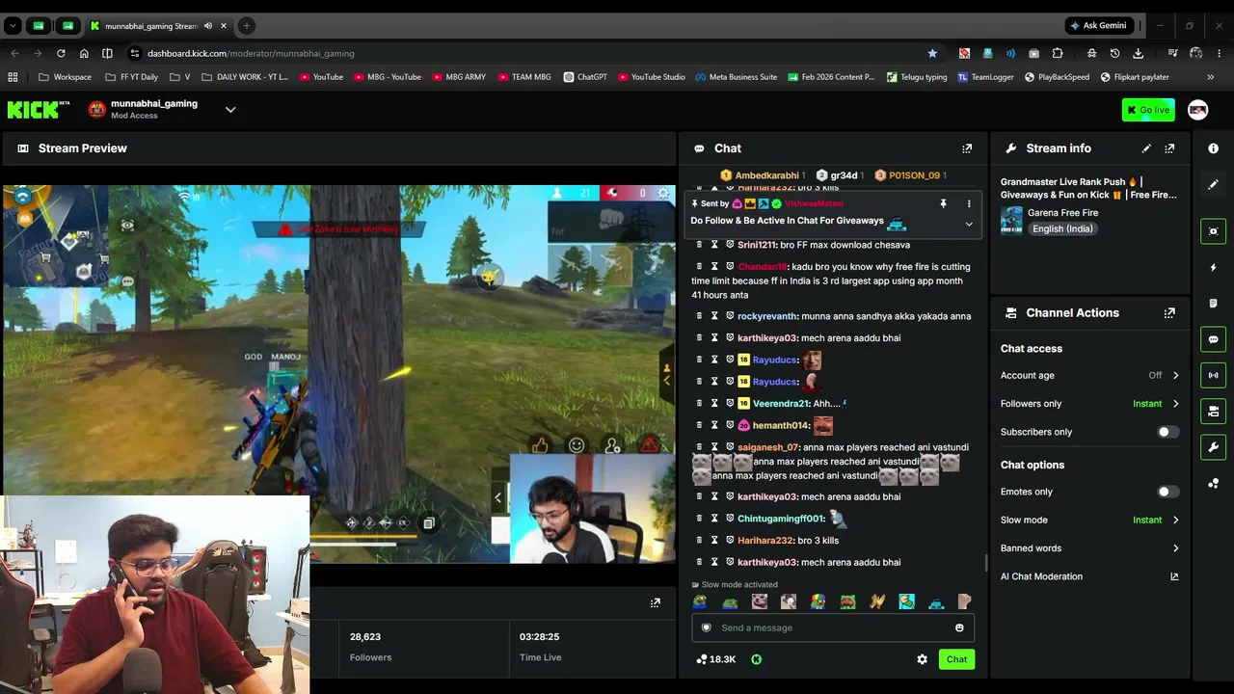Toggle the broadcast signal sidebar icon
This screenshot has height=694, width=1234.
1214,375
